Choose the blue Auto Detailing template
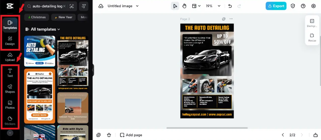 point(40,51)
